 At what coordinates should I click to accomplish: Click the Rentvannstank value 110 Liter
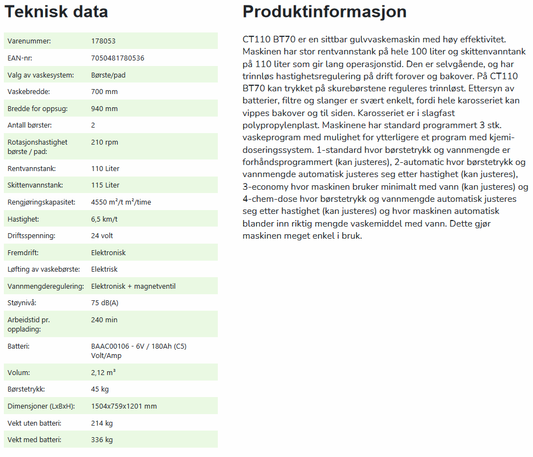click(106, 168)
